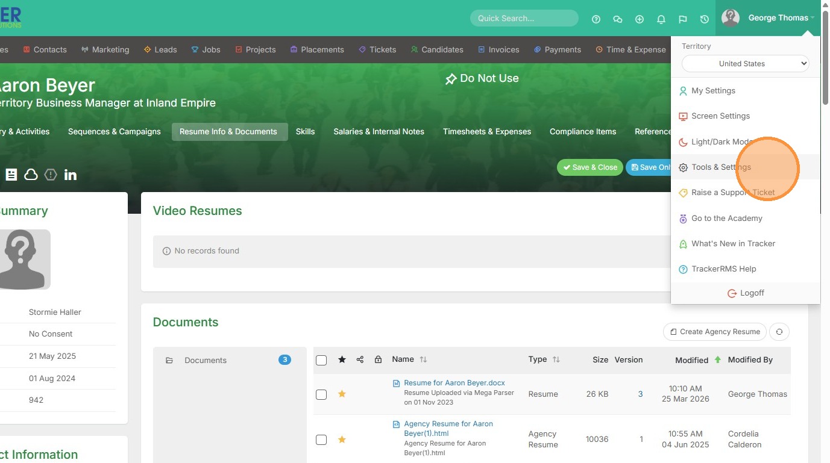Click the cloud icon below tabs
Screen dimensions: 830x463
31,175
